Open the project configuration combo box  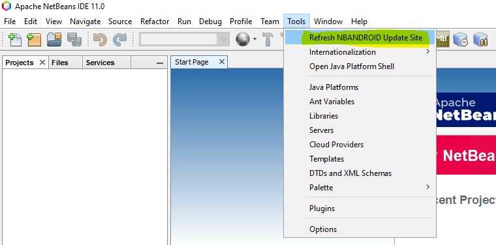point(184,40)
